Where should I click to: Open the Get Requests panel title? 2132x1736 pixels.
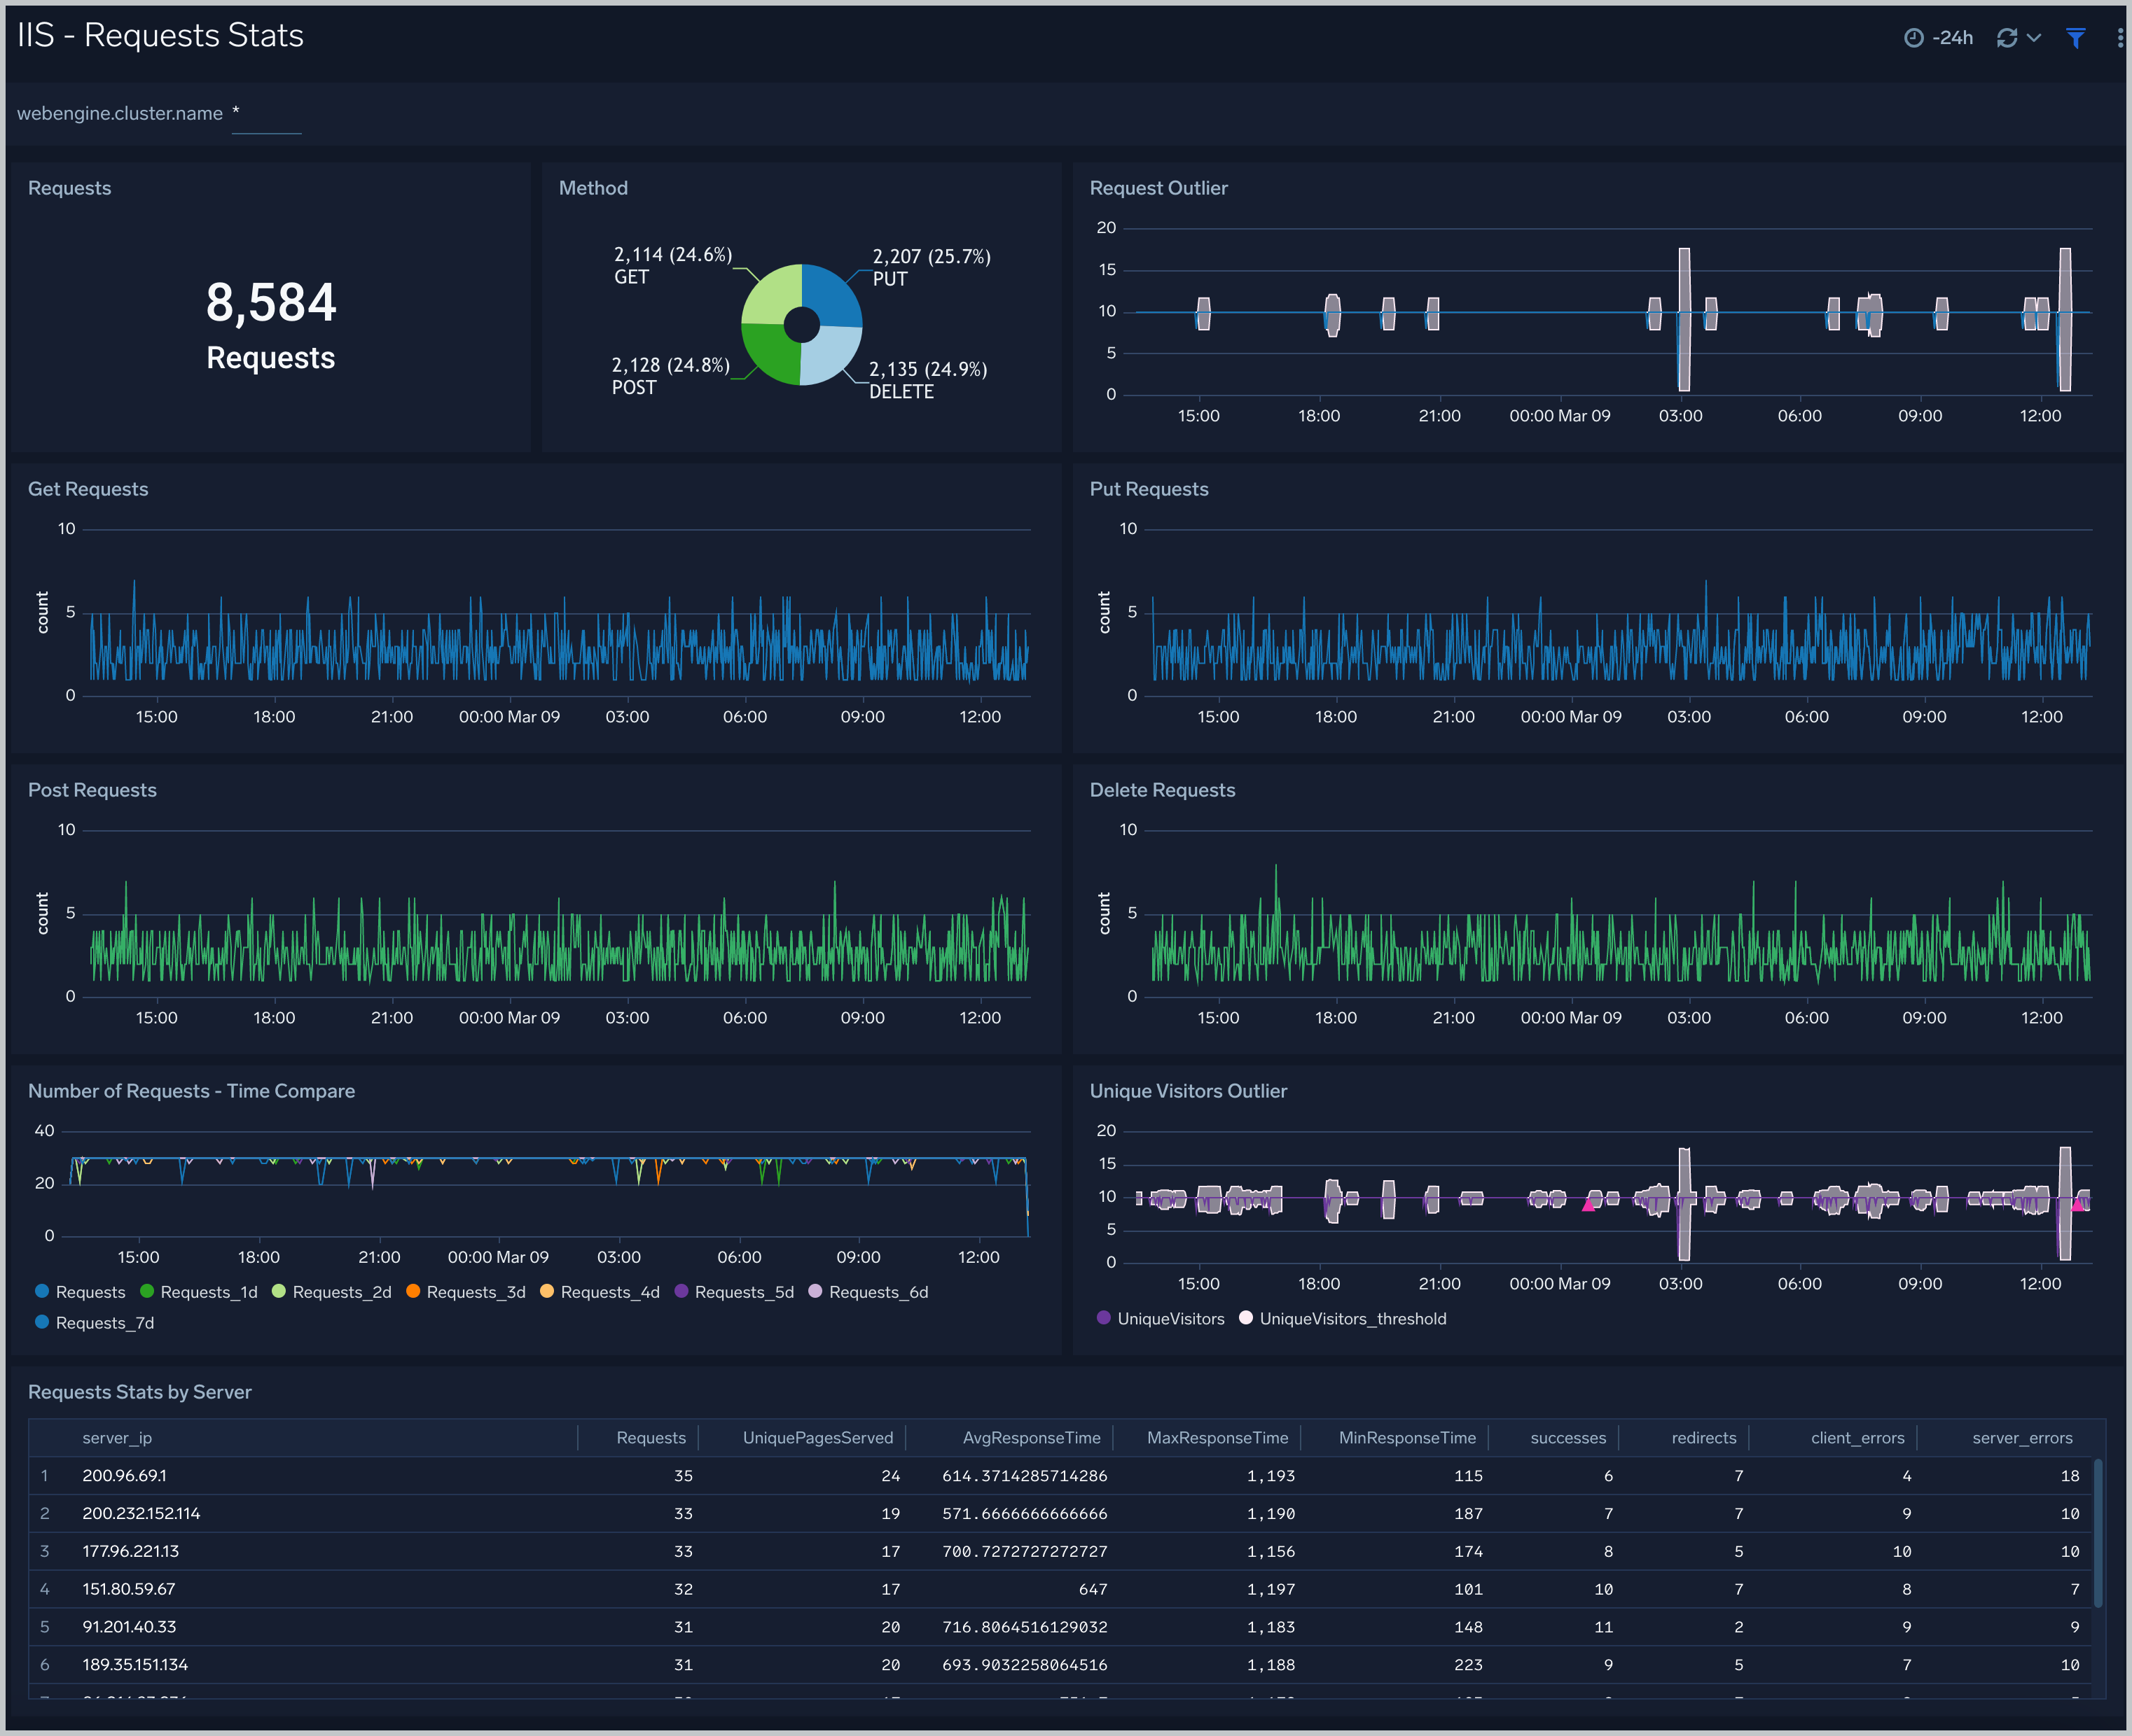click(x=88, y=489)
